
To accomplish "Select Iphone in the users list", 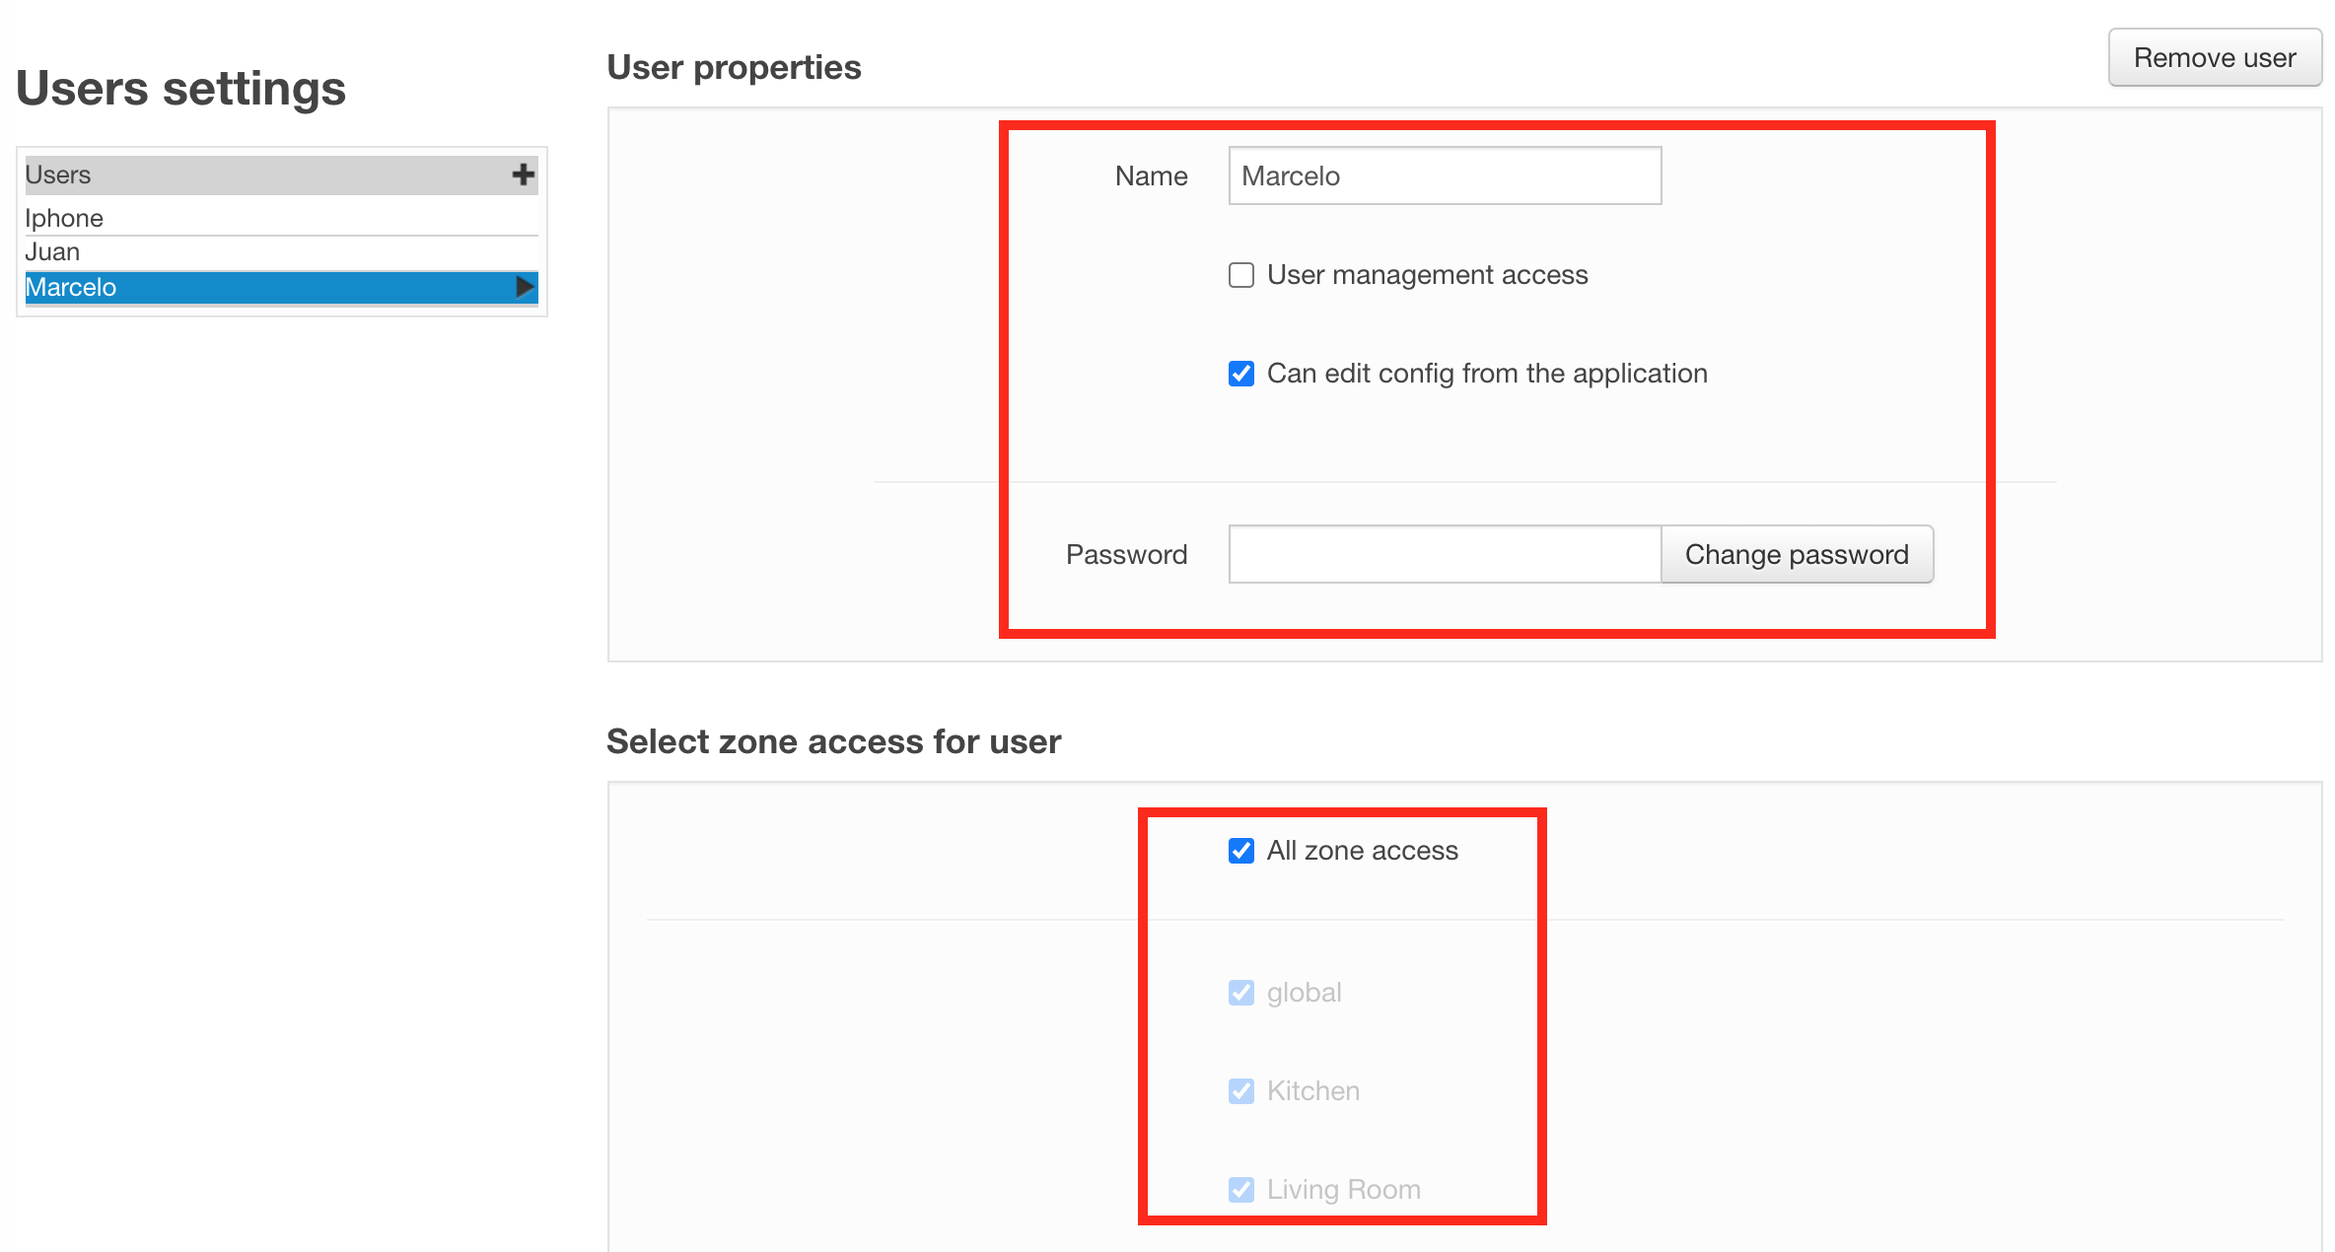I will (x=64, y=218).
